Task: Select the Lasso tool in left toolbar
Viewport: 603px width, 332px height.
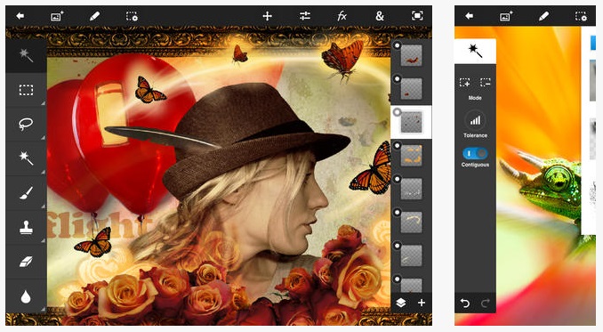Action: 26,124
